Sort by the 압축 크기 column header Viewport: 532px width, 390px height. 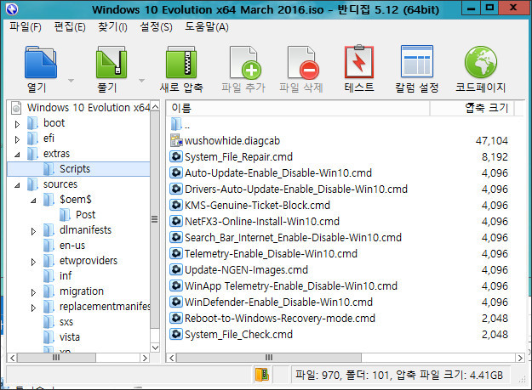(472, 109)
